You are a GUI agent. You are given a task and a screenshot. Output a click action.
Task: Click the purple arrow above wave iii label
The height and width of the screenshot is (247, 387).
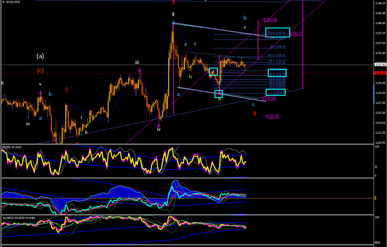tap(139, 70)
